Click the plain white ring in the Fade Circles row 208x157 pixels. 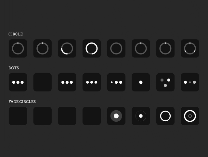coord(165,116)
